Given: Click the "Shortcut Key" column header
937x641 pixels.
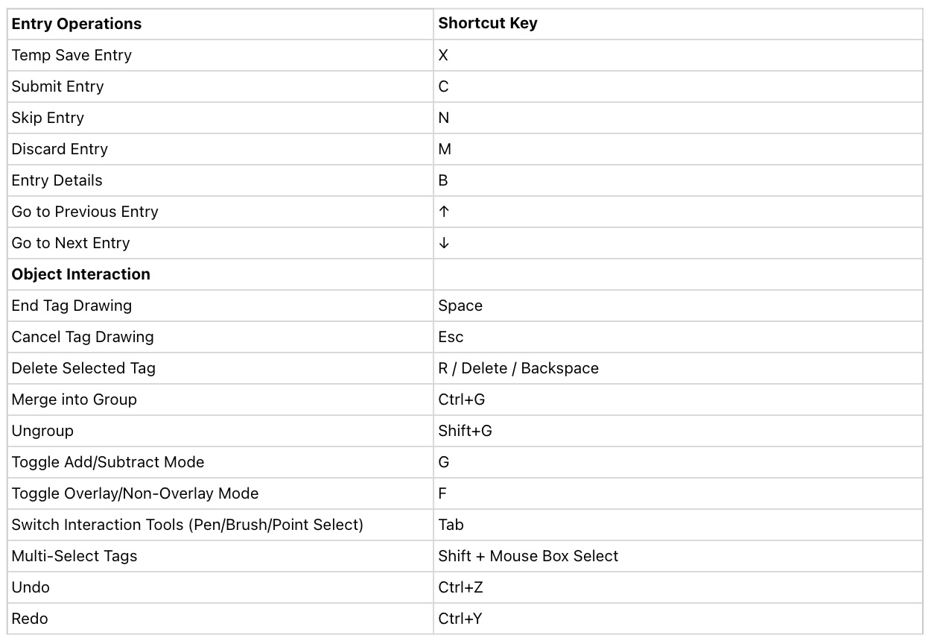Looking at the screenshot, I should 488,23.
